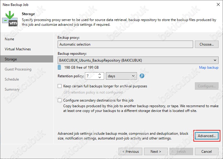This screenshot has height=159, width=223.
Task: Go to the Summary step
Action: coord(12,89)
